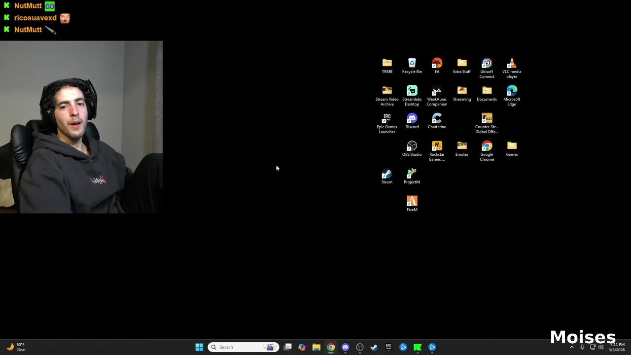Open OBS Studio desktop shortcut

[x=412, y=148]
